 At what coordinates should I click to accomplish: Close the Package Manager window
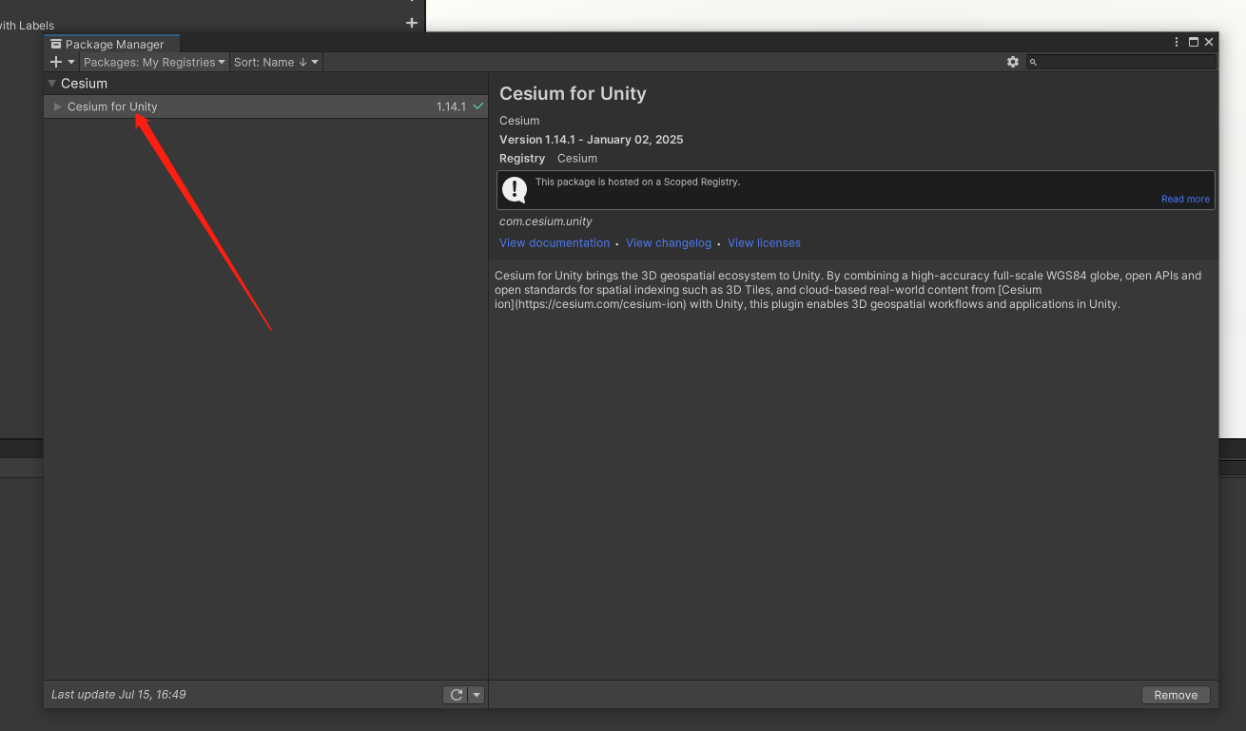pyautogui.click(x=1209, y=43)
